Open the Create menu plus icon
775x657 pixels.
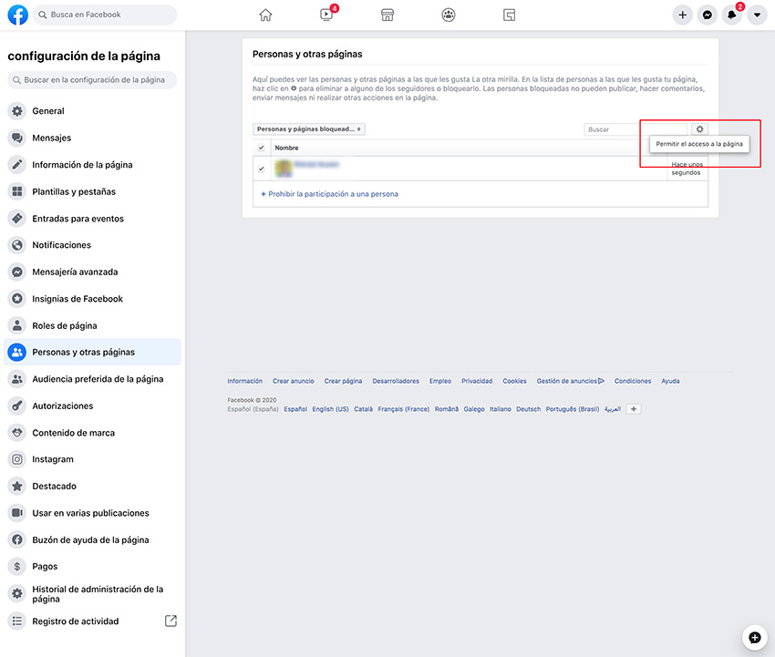pos(682,15)
